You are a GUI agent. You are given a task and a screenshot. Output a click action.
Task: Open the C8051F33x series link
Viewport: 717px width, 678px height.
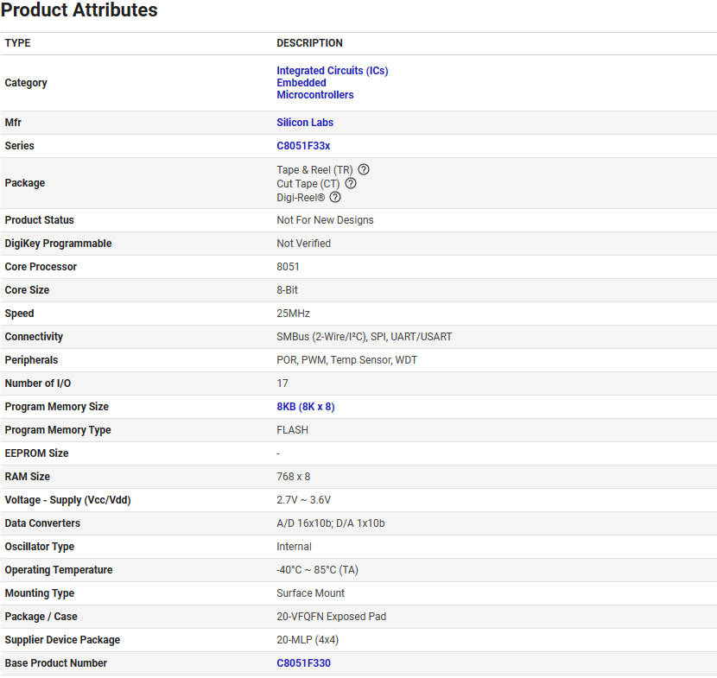pyautogui.click(x=303, y=146)
